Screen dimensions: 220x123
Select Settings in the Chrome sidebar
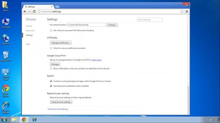pos(29,35)
